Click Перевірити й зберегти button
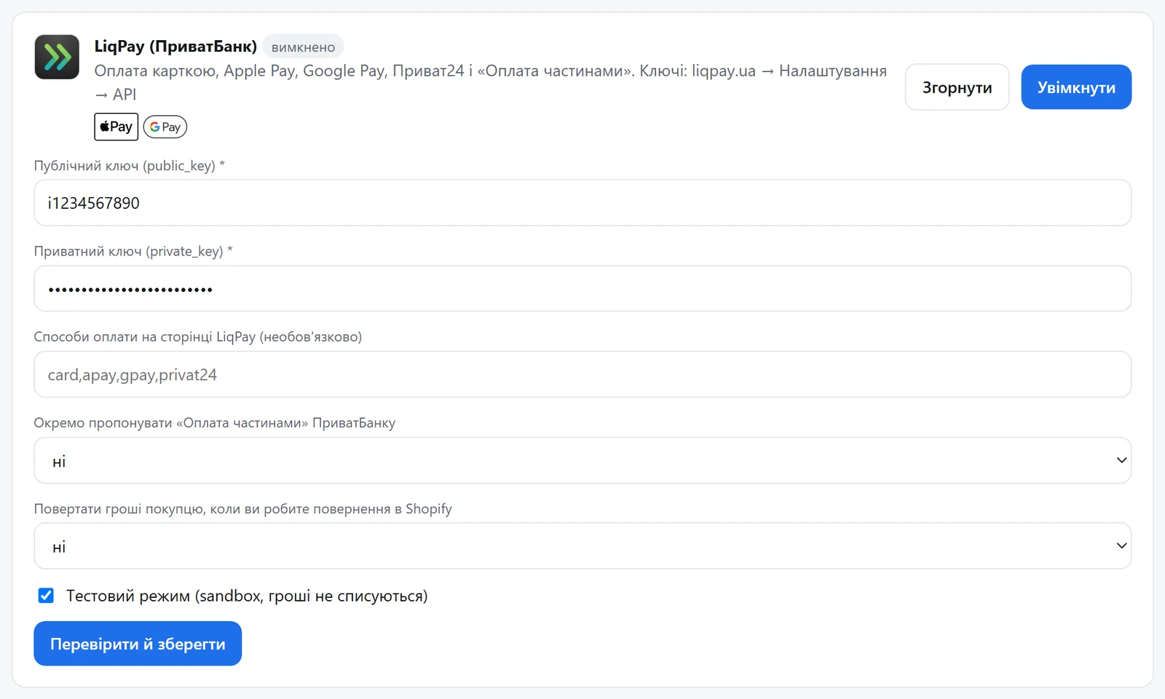This screenshot has height=699, width=1165. coord(138,644)
